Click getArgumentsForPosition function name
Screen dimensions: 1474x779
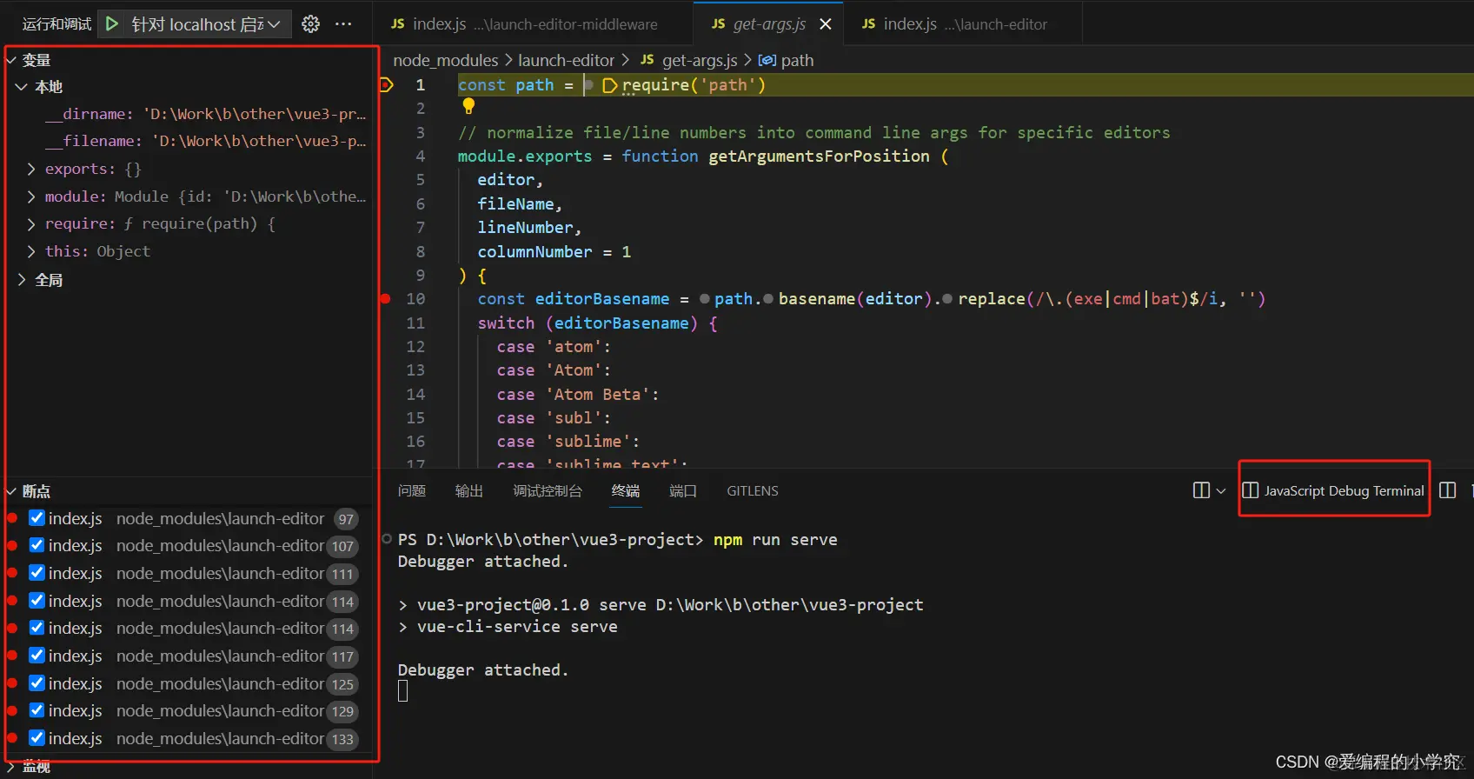click(x=819, y=156)
